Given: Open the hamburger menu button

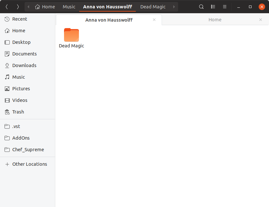Looking at the screenshot, I should pos(225,7).
